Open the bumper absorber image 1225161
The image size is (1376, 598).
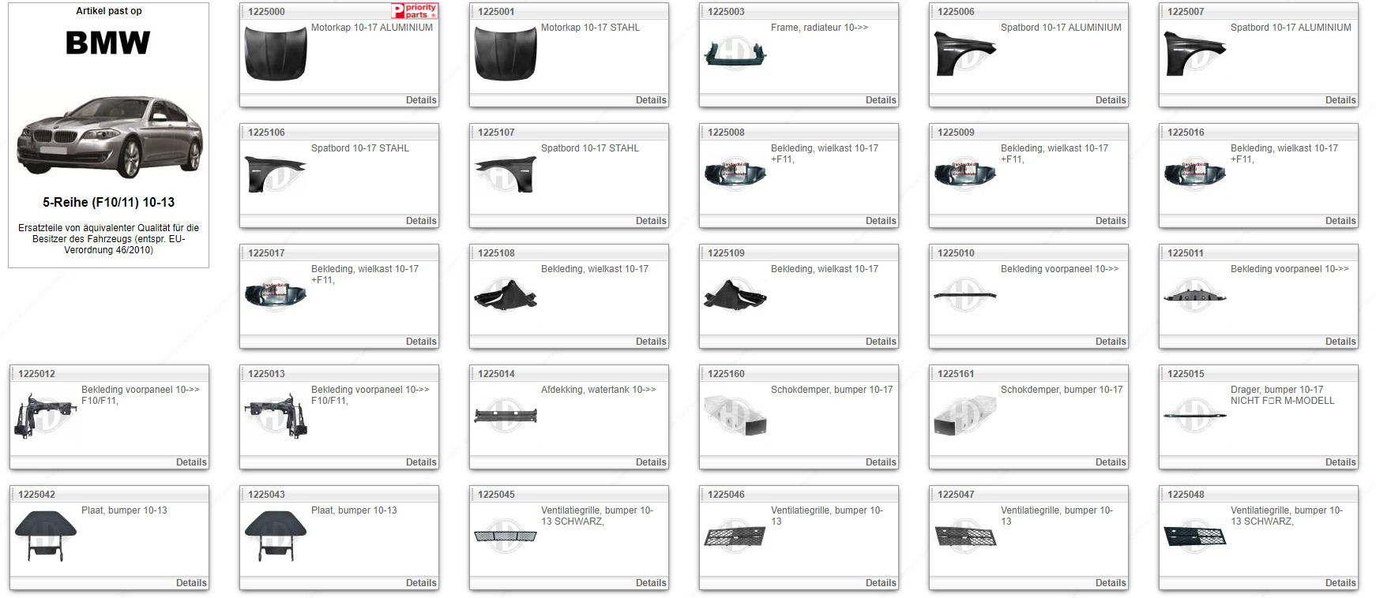coord(965,416)
